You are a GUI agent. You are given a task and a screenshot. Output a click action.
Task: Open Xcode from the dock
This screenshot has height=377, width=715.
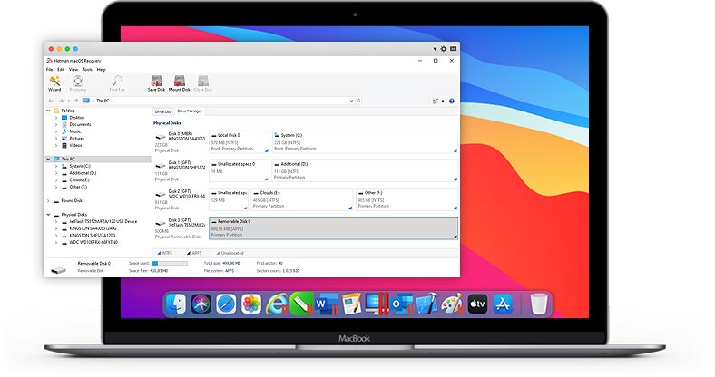[x=426, y=304]
